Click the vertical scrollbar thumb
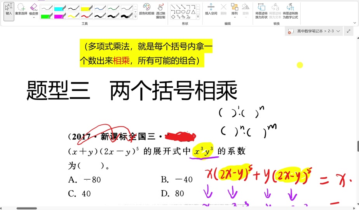359x210 pixels. (x=358, y=146)
